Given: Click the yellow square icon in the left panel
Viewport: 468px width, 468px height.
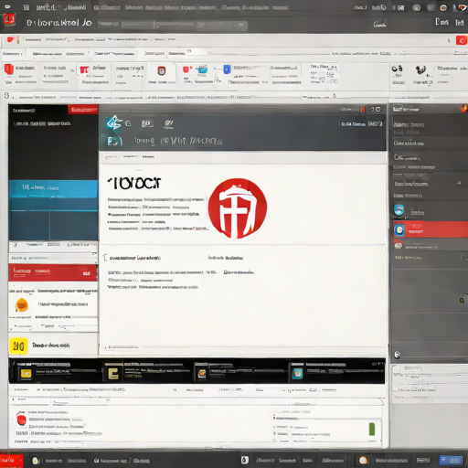Looking at the screenshot, I should [x=18, y=346].
